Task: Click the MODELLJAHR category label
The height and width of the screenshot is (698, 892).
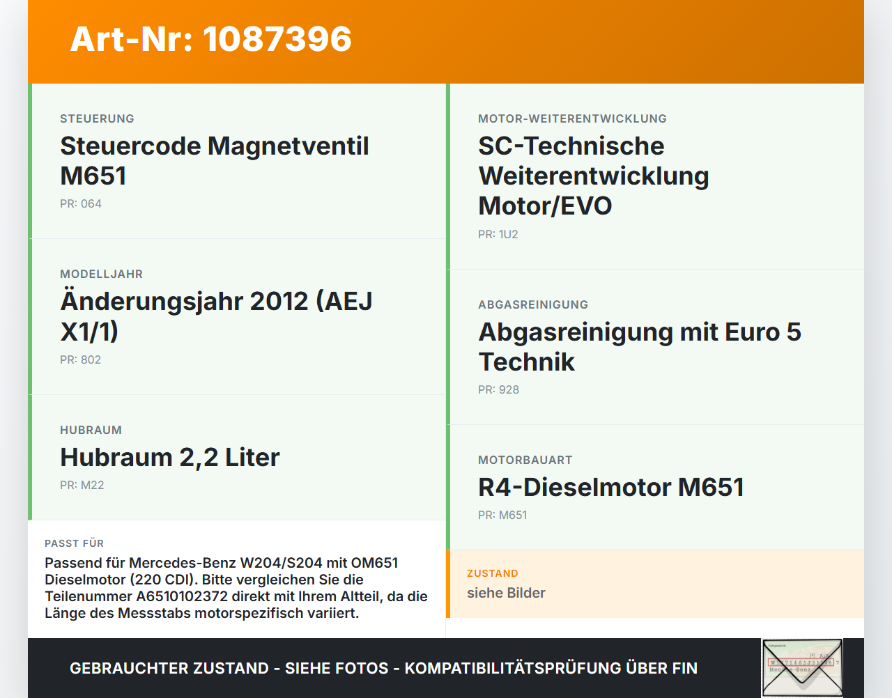Action: 102,274
